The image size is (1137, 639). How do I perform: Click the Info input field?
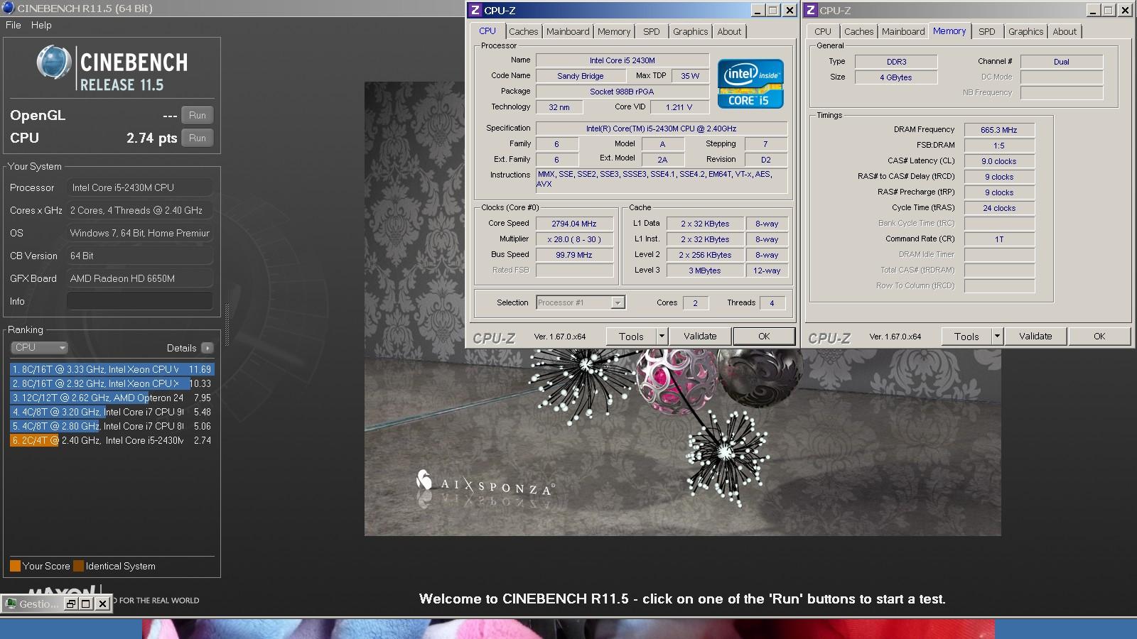(x=140, y=301)
